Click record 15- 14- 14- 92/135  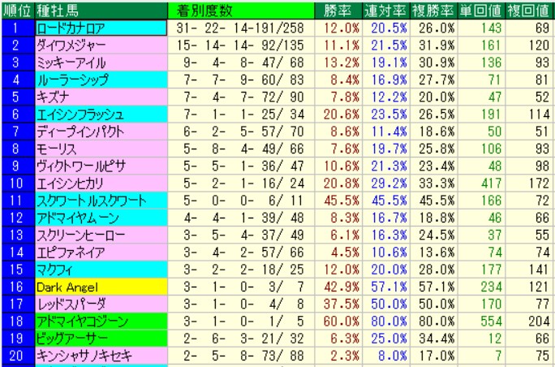coord(240,45)
